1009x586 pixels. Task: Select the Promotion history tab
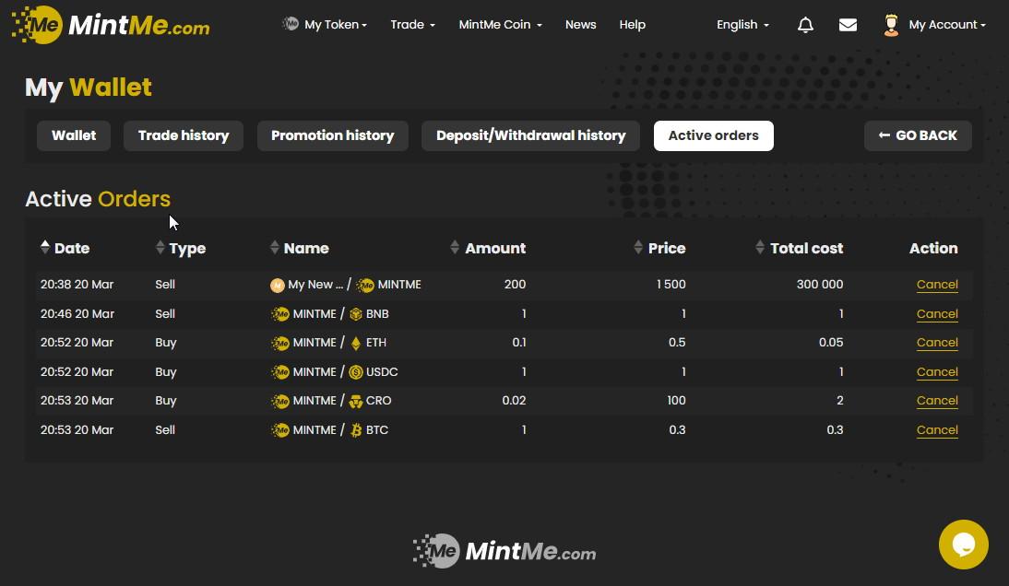coord(332,135)
